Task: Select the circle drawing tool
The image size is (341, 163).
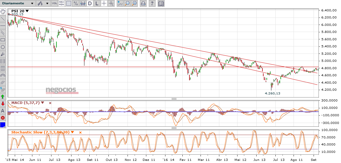Action: point(3,47)
